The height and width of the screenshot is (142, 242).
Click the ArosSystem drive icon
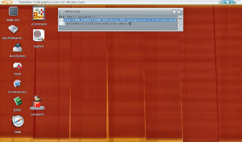pos(17,48)
